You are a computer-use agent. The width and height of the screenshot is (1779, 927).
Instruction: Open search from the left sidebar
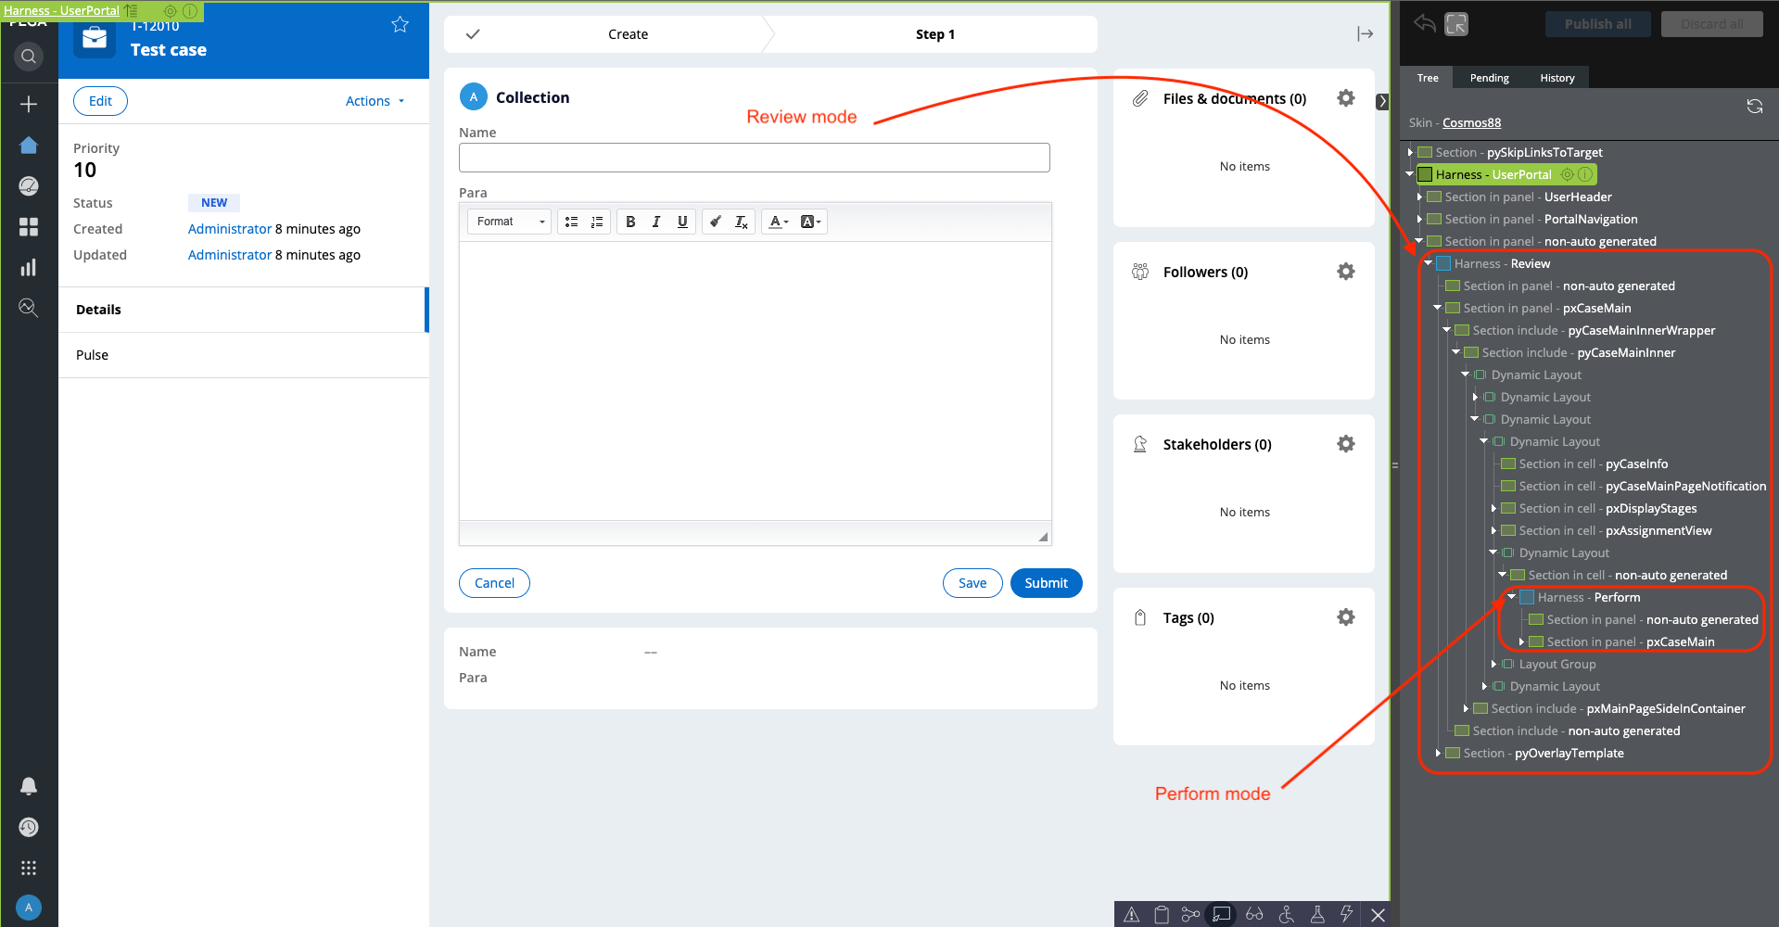tap(29, 56)
